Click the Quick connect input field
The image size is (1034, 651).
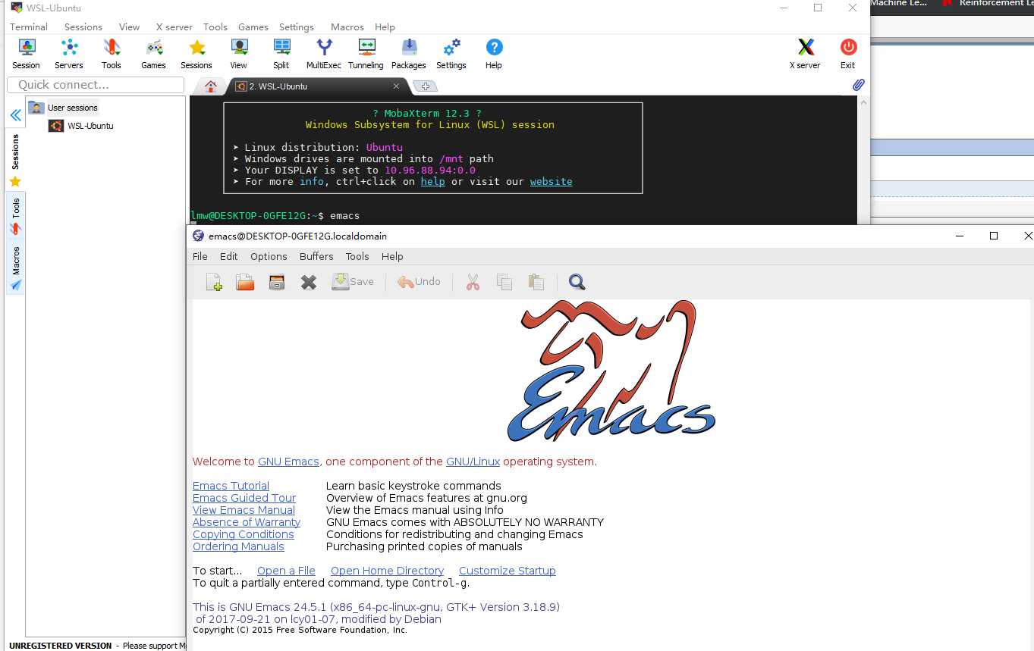[96, 85]
